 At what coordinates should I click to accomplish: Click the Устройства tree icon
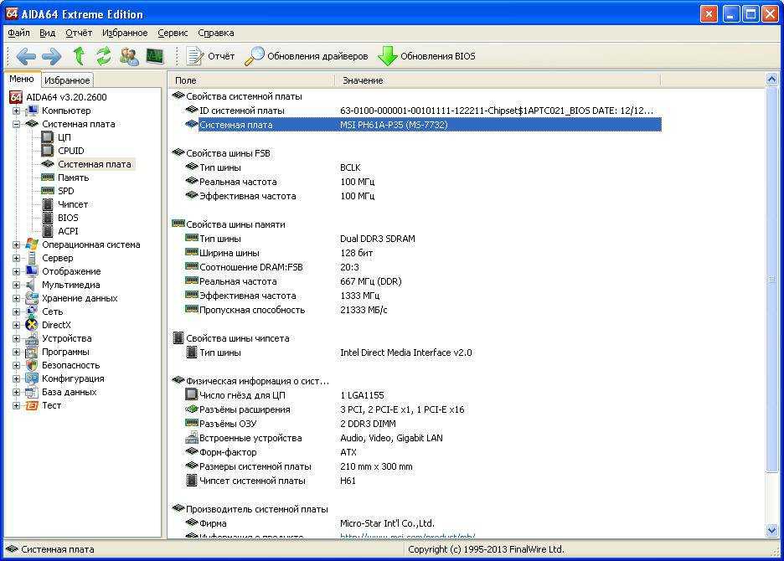coord(32,338)
